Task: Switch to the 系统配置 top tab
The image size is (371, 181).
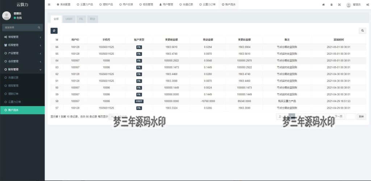Action: pos(64,4)
